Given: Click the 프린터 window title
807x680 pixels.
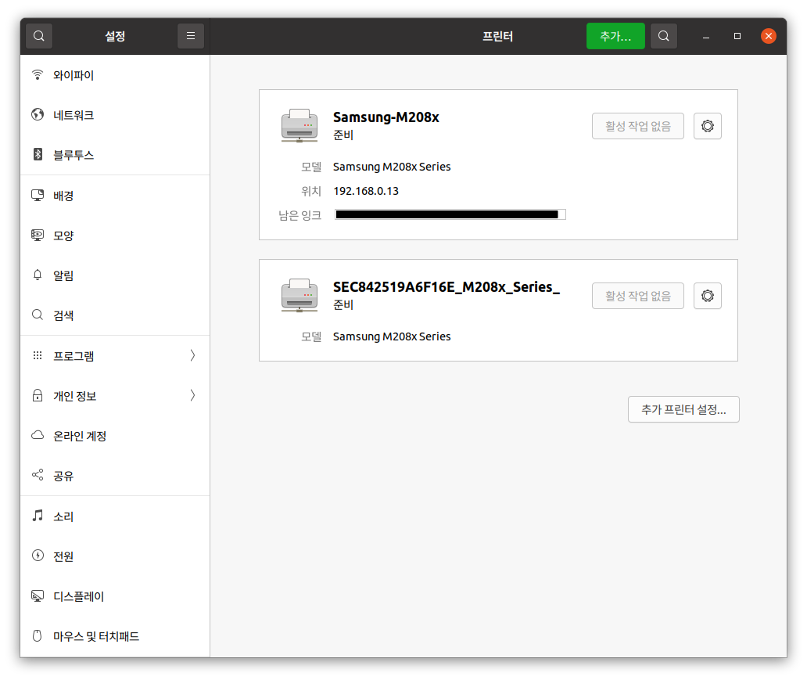Looking at the screenshot, I should point(497,36).
